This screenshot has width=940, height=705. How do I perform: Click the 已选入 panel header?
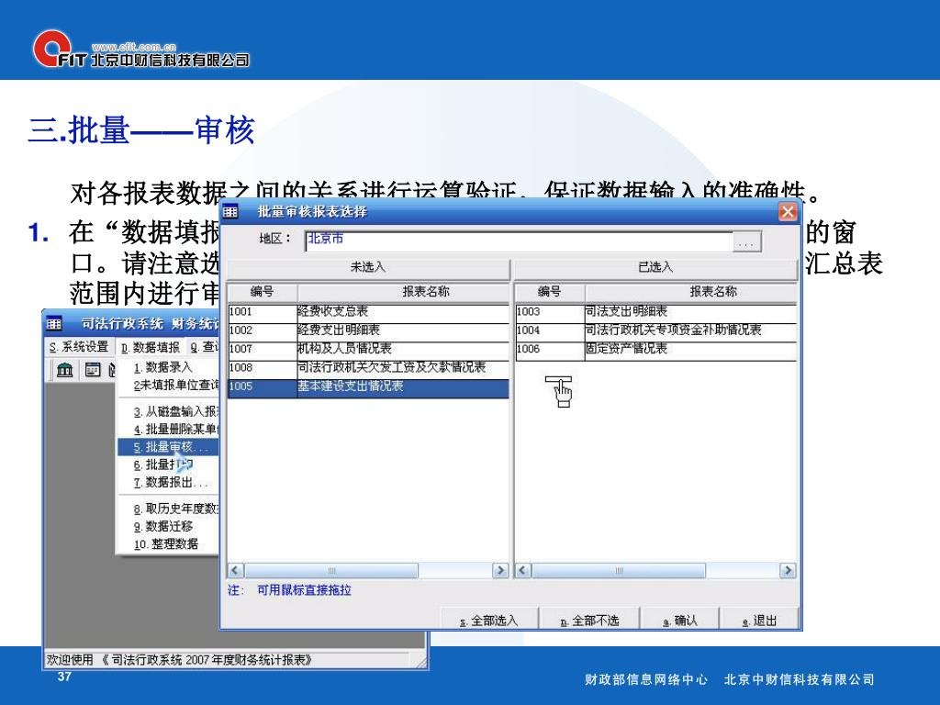tap(655, 267)
